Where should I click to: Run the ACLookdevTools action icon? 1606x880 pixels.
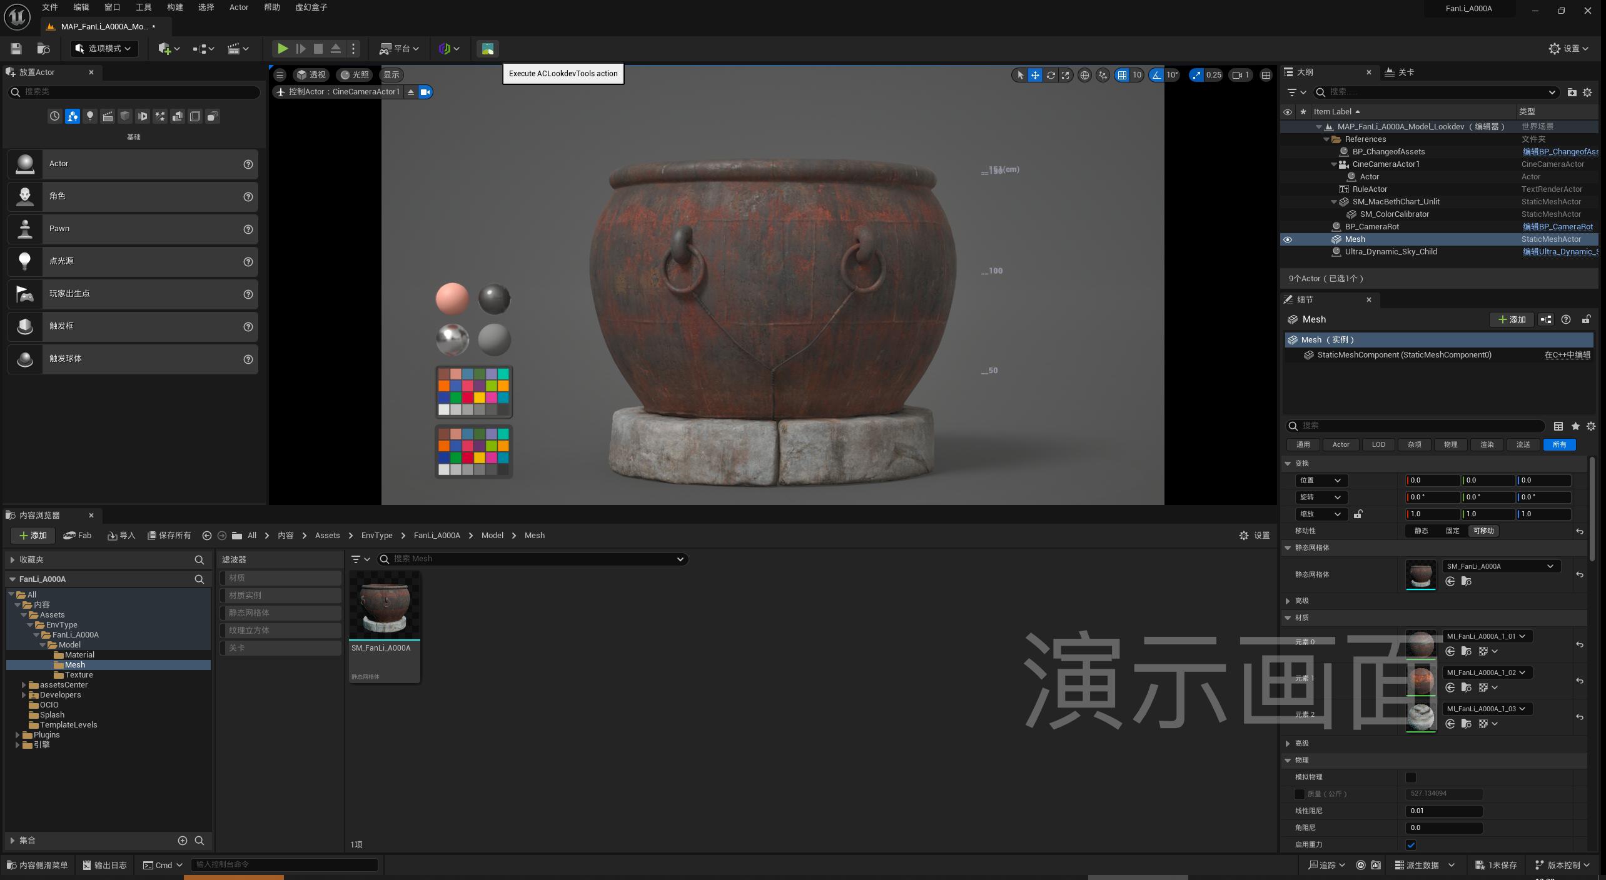pyautogui.click(x=487, y=49)
